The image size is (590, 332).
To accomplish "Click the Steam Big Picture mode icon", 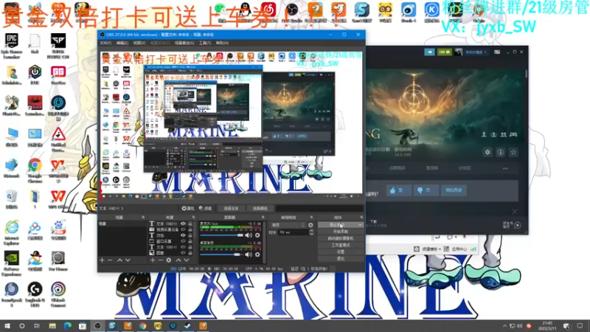I will click(x=497, y=52).
